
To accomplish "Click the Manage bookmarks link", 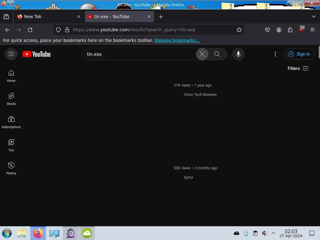I will 177,40.
